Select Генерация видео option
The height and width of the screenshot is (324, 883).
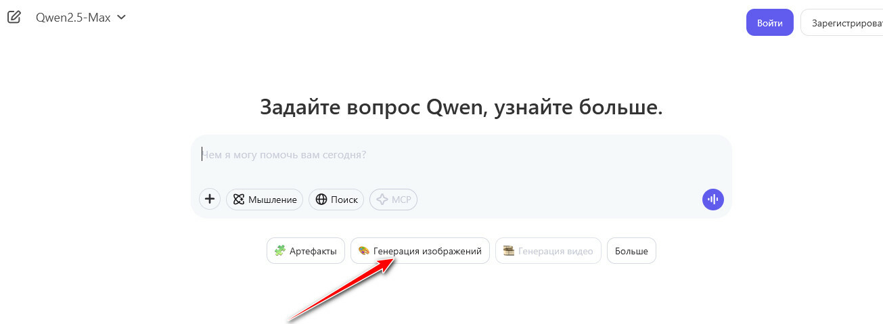pos(549,251)
